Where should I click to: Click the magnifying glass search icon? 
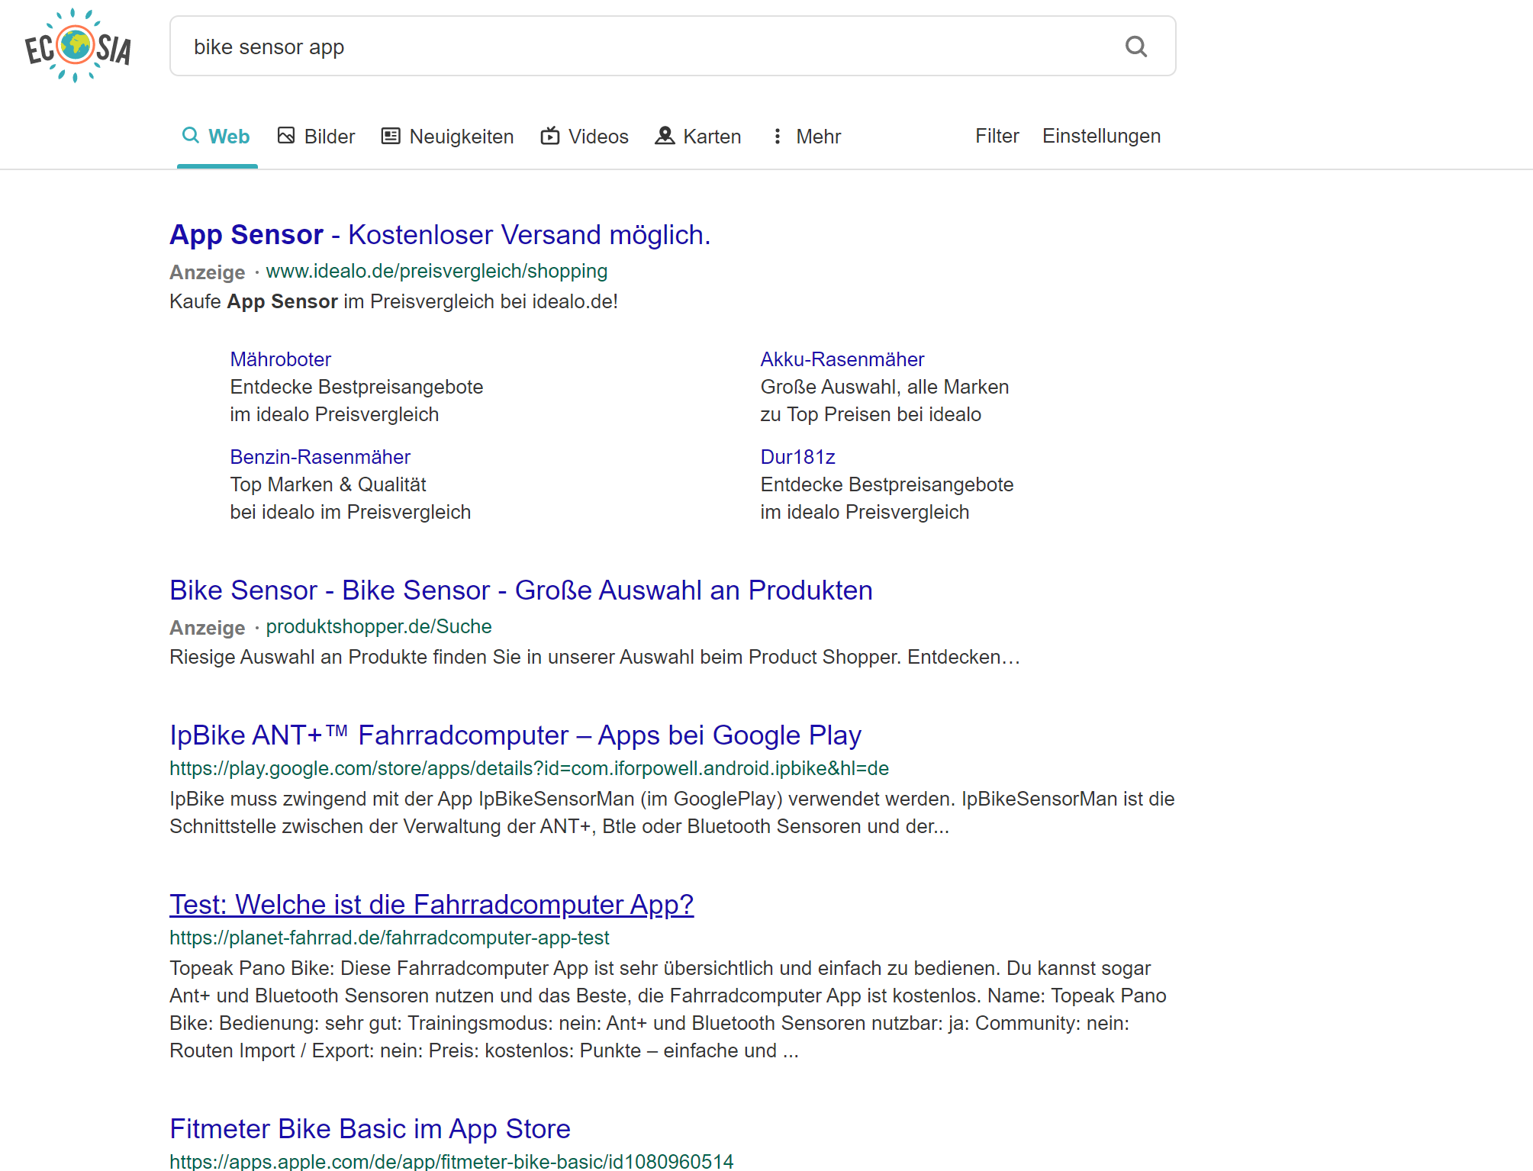pos(1136,47)
